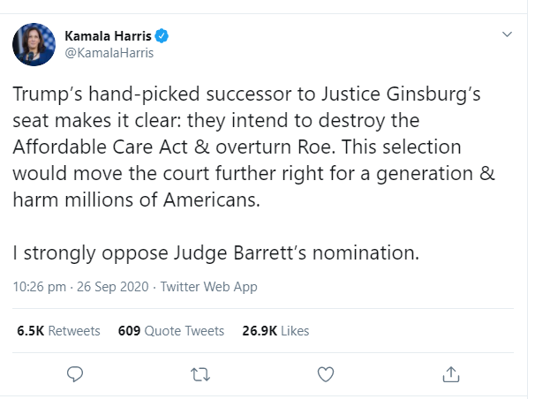Image resolution: width=535 pixels, height=399 pixels.
Task: Open the Kamala Harris display name link
Action: (108, 36)
